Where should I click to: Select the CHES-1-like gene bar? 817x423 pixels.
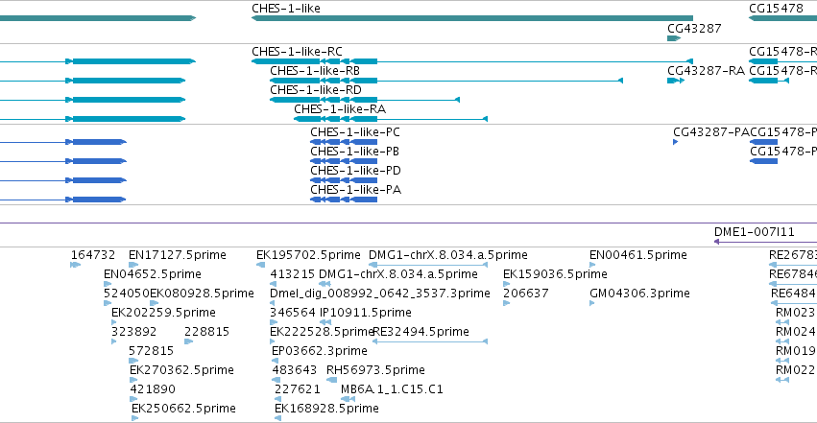[472, 18]
